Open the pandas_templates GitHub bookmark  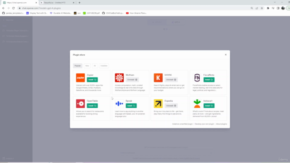[13, 13]
